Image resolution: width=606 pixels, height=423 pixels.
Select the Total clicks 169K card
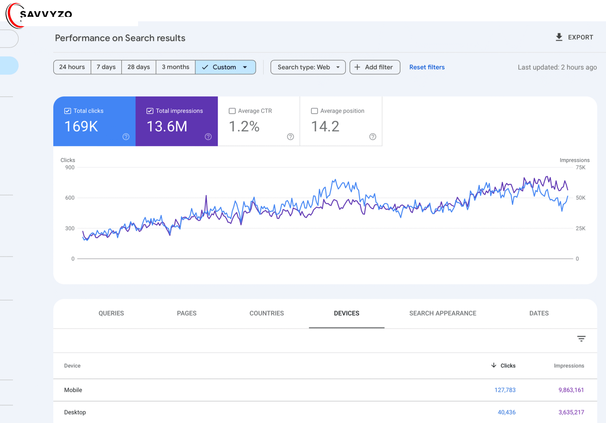(x=95, y=121)
